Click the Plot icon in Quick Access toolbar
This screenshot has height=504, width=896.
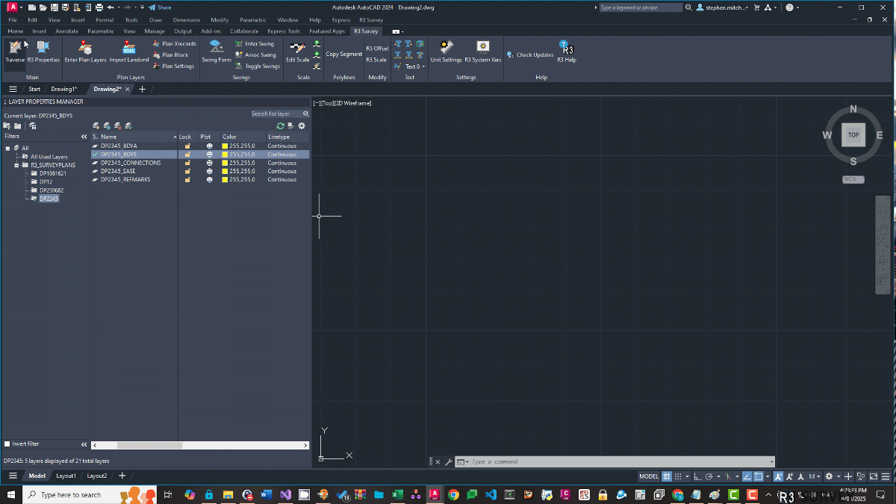99,7
